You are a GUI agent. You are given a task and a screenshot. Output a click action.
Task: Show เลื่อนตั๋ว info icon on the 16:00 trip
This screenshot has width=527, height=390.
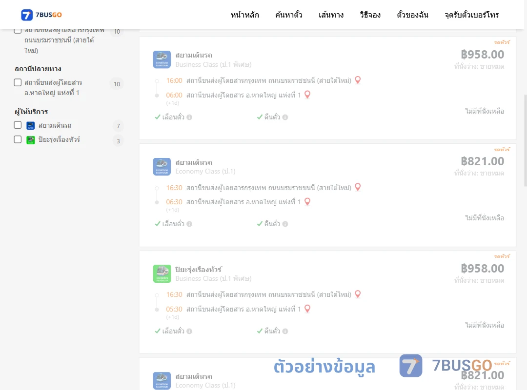pyautogui.click(x=189, y=117)
